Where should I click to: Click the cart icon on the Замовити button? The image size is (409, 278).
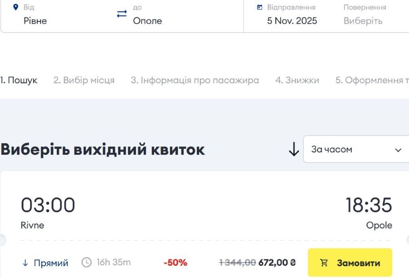click(324, 263)
